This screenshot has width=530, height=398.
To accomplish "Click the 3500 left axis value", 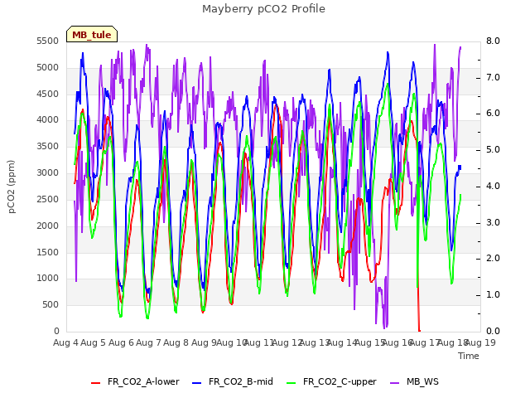I will click(x=48, y=147).
